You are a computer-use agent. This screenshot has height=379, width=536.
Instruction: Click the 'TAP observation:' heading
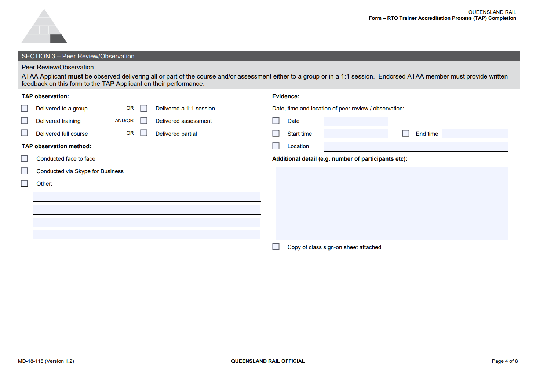45,96
